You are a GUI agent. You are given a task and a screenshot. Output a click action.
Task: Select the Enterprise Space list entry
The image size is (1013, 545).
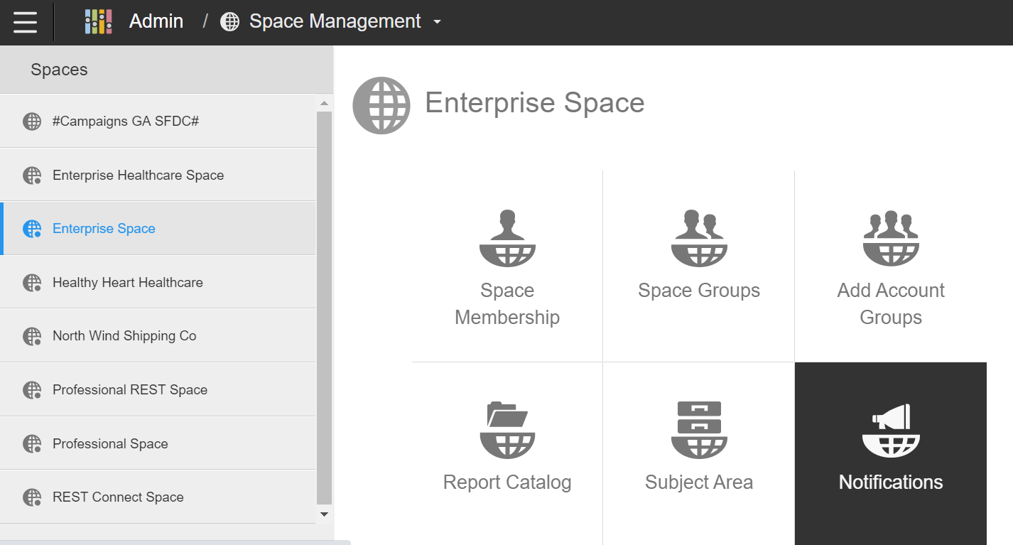point(158,228)
